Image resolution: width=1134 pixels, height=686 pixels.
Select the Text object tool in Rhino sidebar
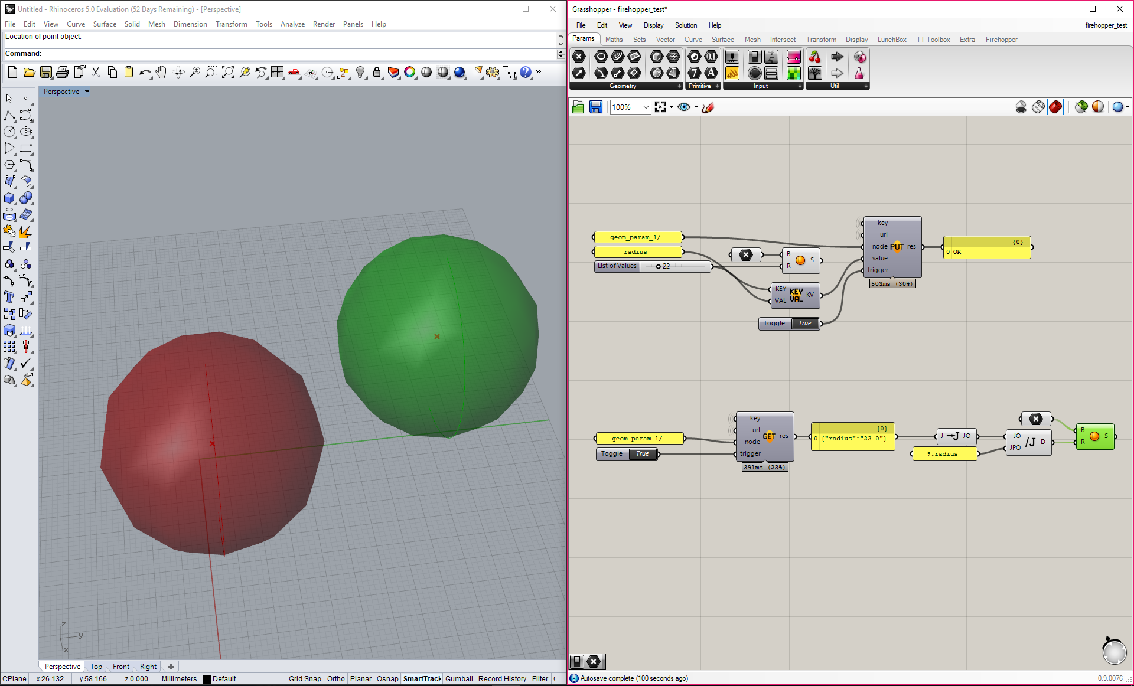(9, 298)
